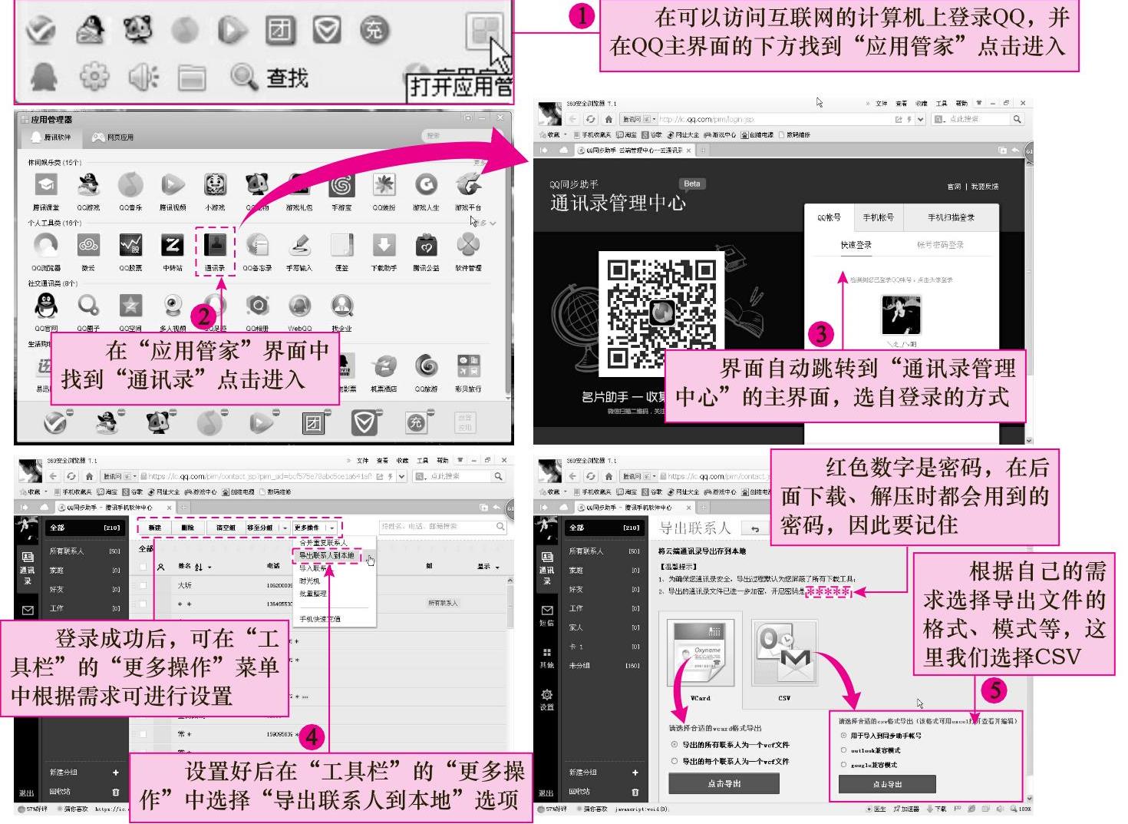
Task: Choose 批量整理 from the open menu
Action: 313,594
